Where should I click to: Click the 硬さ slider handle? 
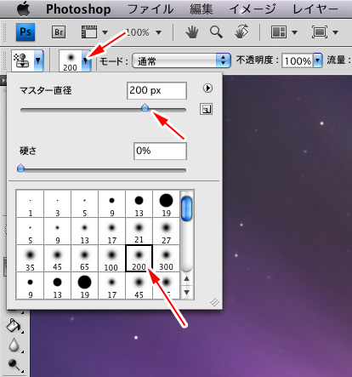20,169
